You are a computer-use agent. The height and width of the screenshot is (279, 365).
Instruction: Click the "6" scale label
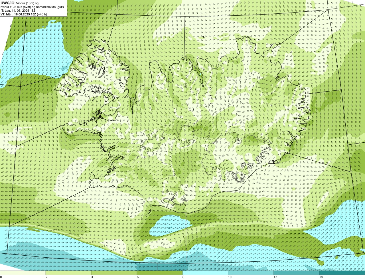coord(137,277)
